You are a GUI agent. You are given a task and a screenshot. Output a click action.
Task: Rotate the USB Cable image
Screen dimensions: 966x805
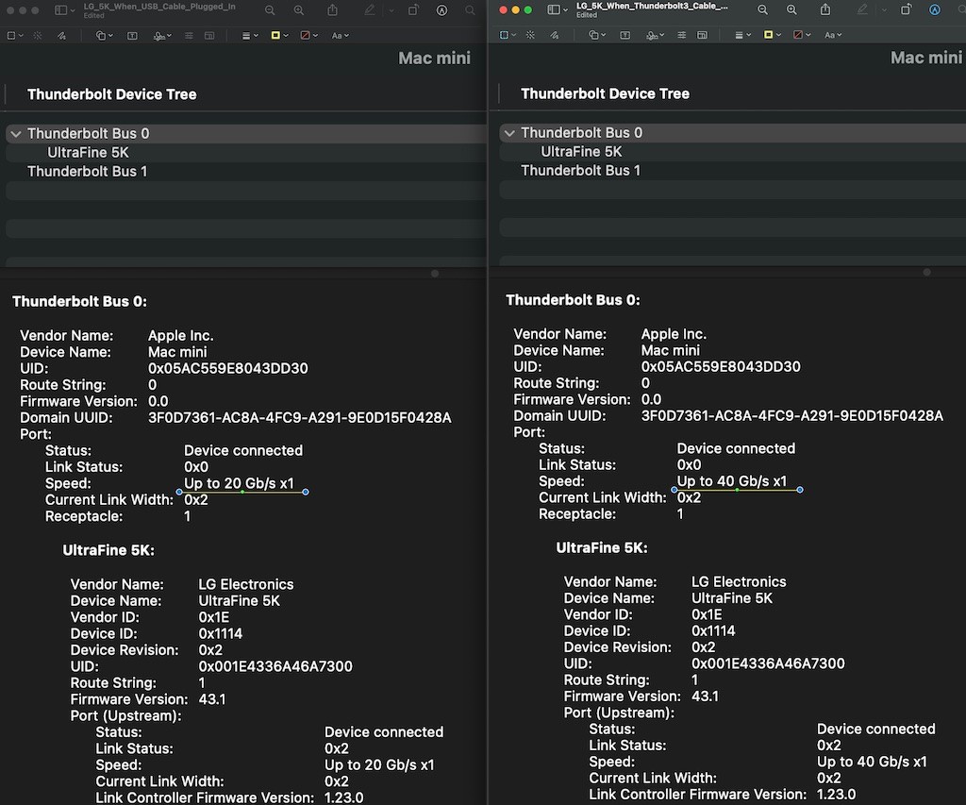(413, 9)
